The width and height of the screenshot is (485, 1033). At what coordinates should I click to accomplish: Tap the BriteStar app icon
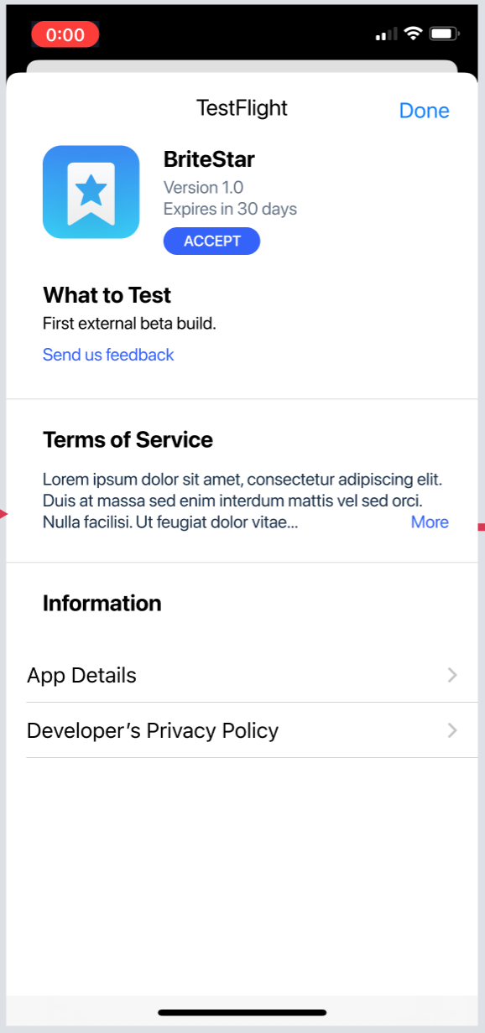pos(91,192)
